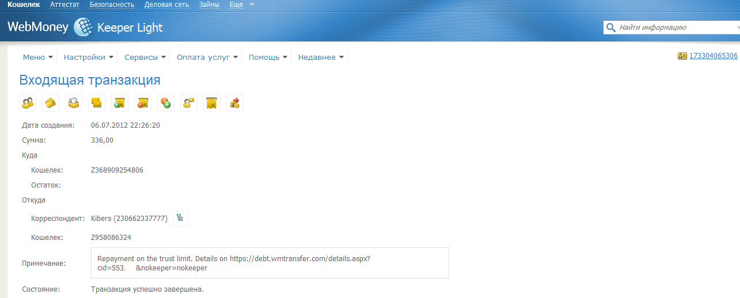Image resolution: width=740 pixels, height=298 pixels.
Task: Click the person with speech bubble icon
Action: point(189,103)
